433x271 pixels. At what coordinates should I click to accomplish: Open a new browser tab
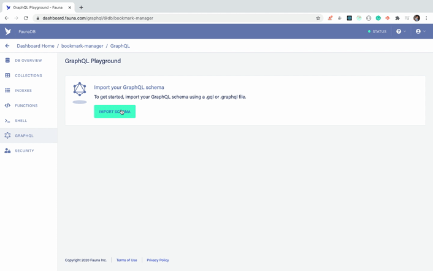coord(81,7)
